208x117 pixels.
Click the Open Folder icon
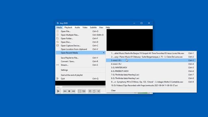point(58,38)
